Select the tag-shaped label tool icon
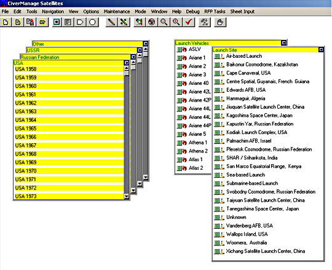Viewport: 332px width, 270px height. pos(80,22)
